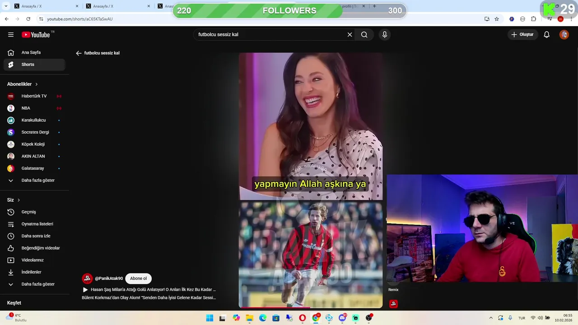Image resolution: width=578 pixels, height=325 pixels.
Task: Open the Siz section chevron
Action: pos(19,200)
